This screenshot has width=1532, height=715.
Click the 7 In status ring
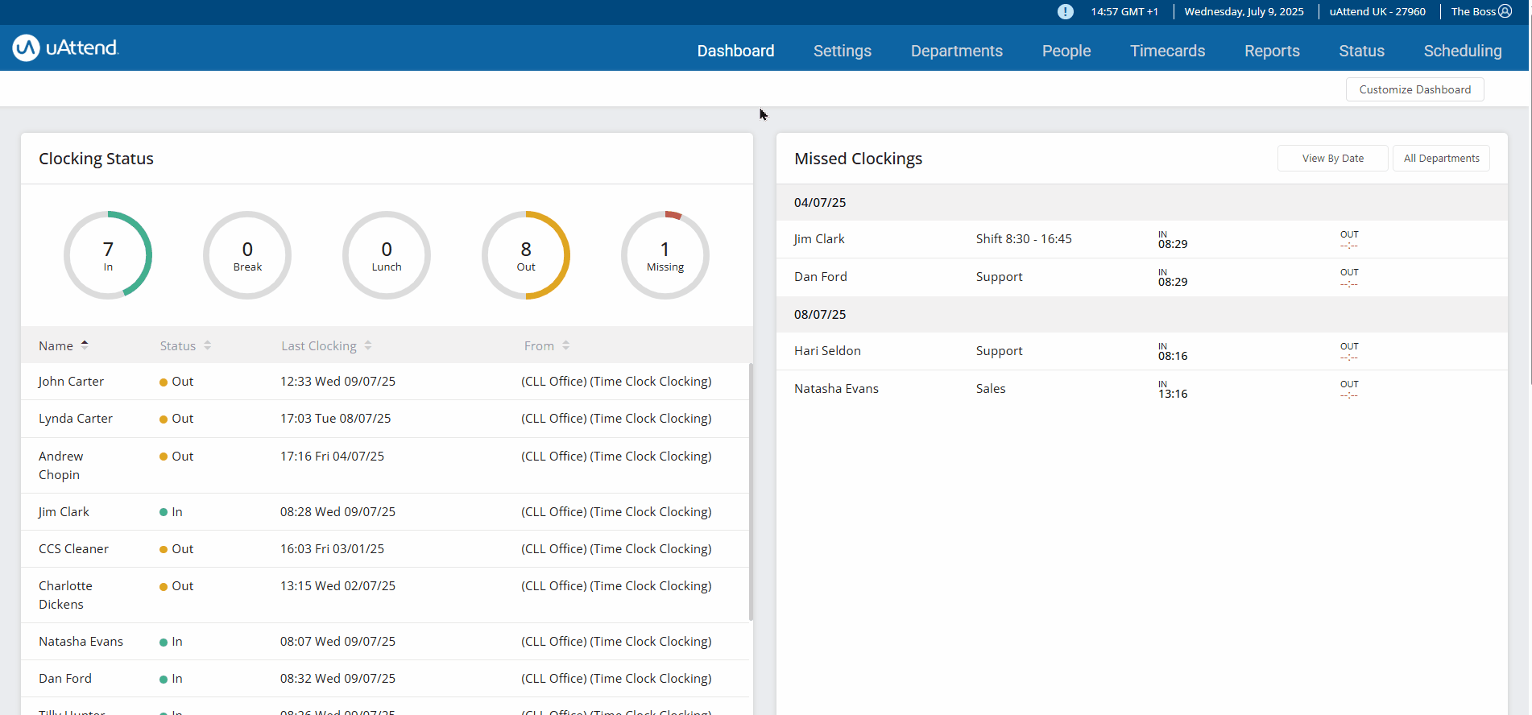[x=108, y=255]
